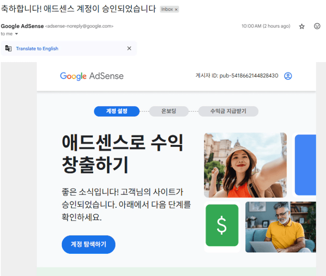Click the paragraph starting 좋은 소식입니다!
The image size is (326, 276).
pyautogui.click(x=126, y=205)
